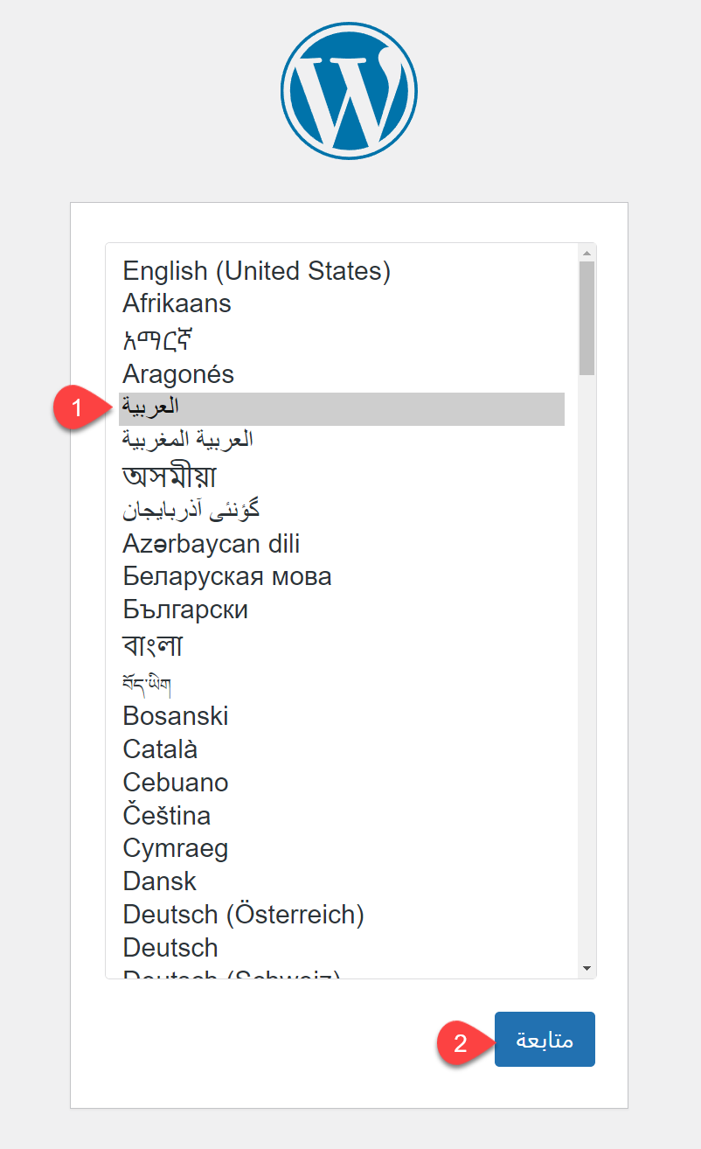
Task: Select English (United States) language
Action: [x=256, y=271]
